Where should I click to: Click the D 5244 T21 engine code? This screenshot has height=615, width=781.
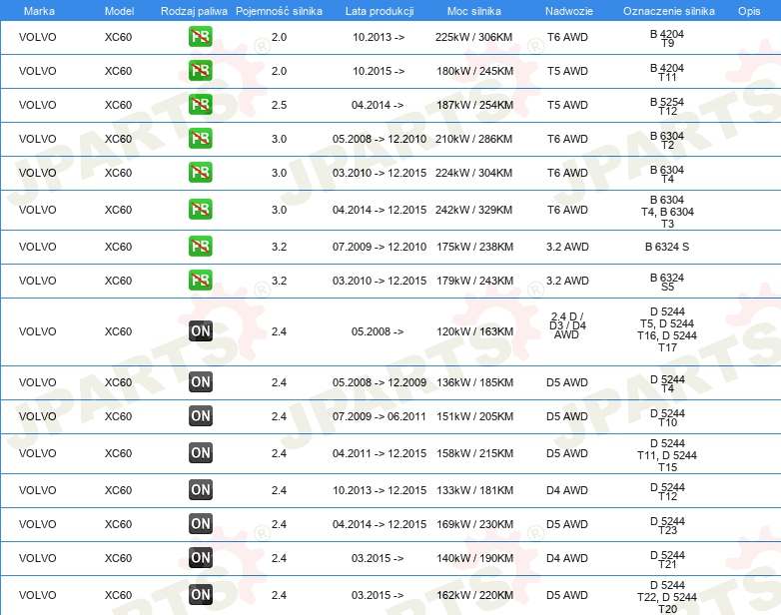(x=667, y=559)
